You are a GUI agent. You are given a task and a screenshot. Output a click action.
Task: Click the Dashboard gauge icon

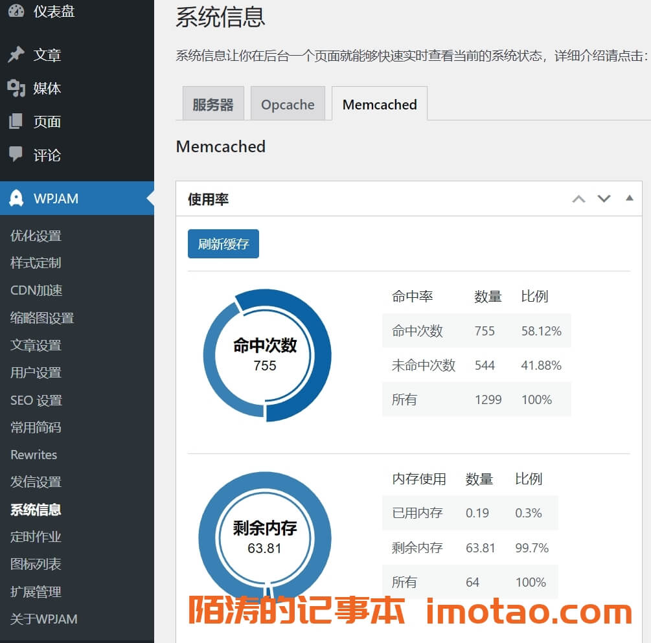click(16, 11)
